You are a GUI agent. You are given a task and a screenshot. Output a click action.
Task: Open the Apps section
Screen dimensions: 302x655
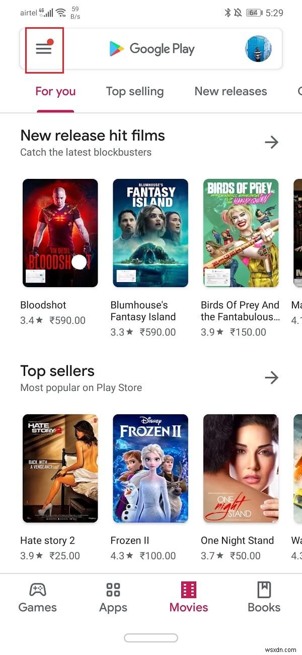(x=113, y=597)
